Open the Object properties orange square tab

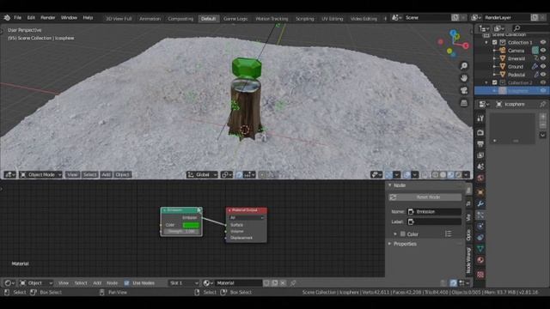[480, 192]
